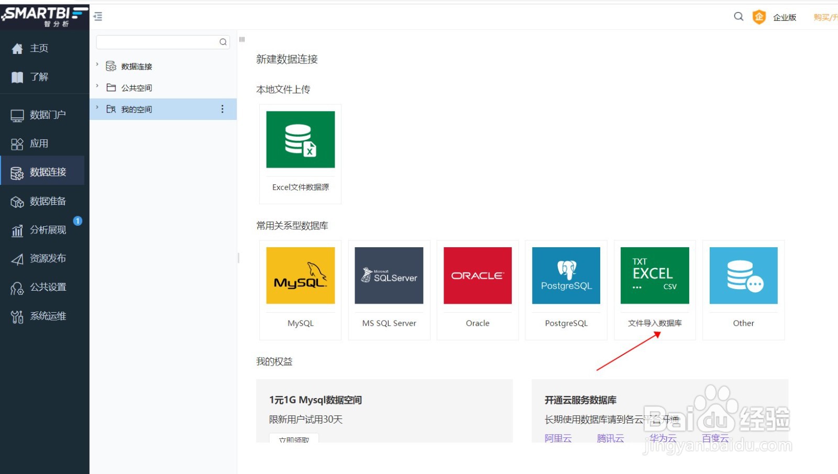
Task: Open the 阿里云 link
Action: pos(558,438)
